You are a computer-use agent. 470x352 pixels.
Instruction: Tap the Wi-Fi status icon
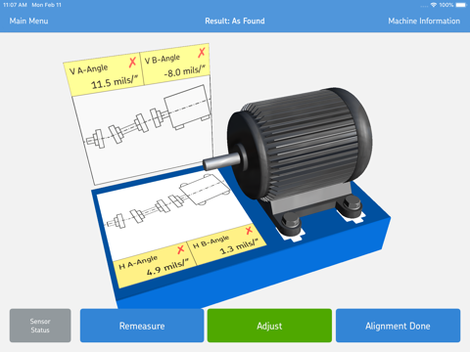tap(434, 5)
